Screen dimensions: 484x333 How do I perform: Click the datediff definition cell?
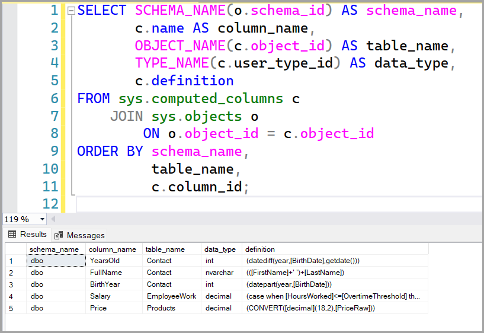[335, 261]
